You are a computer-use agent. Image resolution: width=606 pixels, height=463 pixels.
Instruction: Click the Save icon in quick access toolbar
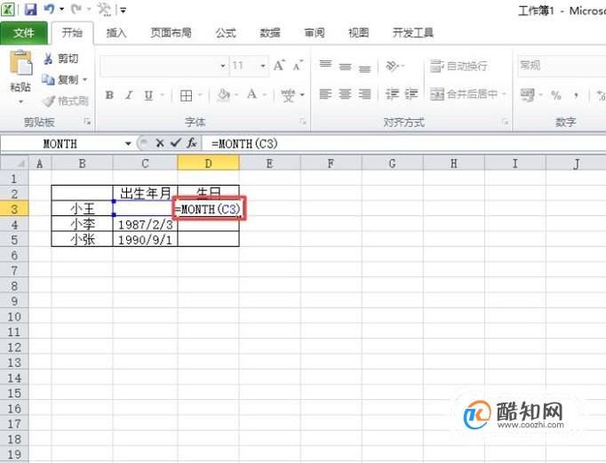pyautogui.click(x=30, y=9)
